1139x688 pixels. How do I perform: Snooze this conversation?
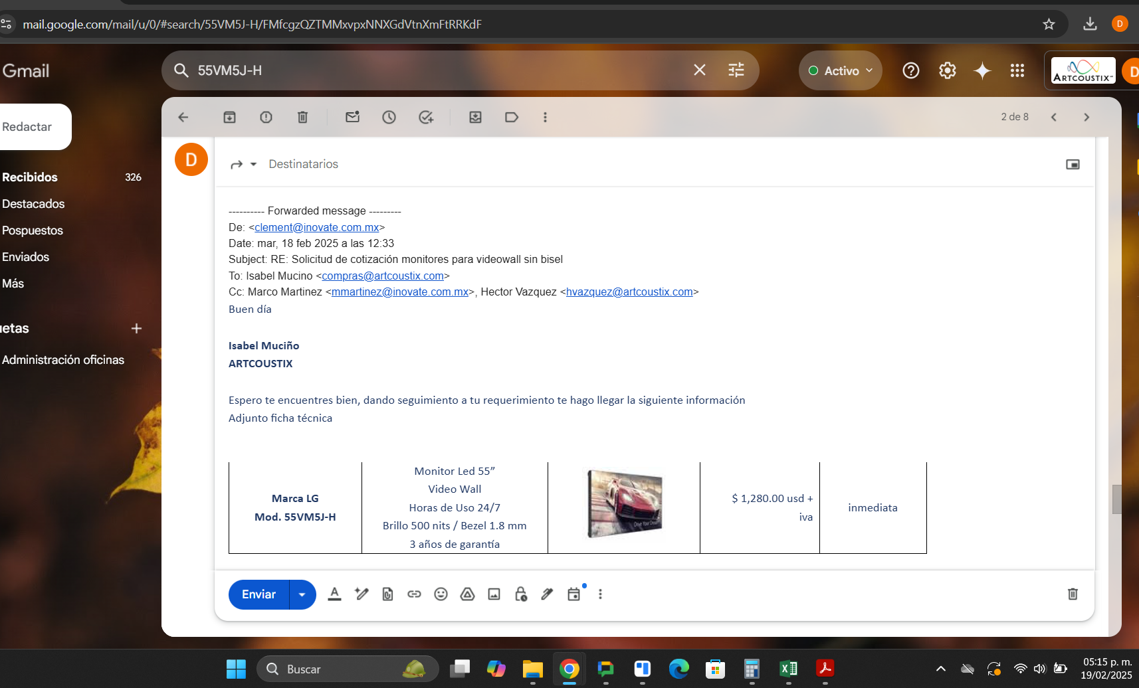pos(389,117)
